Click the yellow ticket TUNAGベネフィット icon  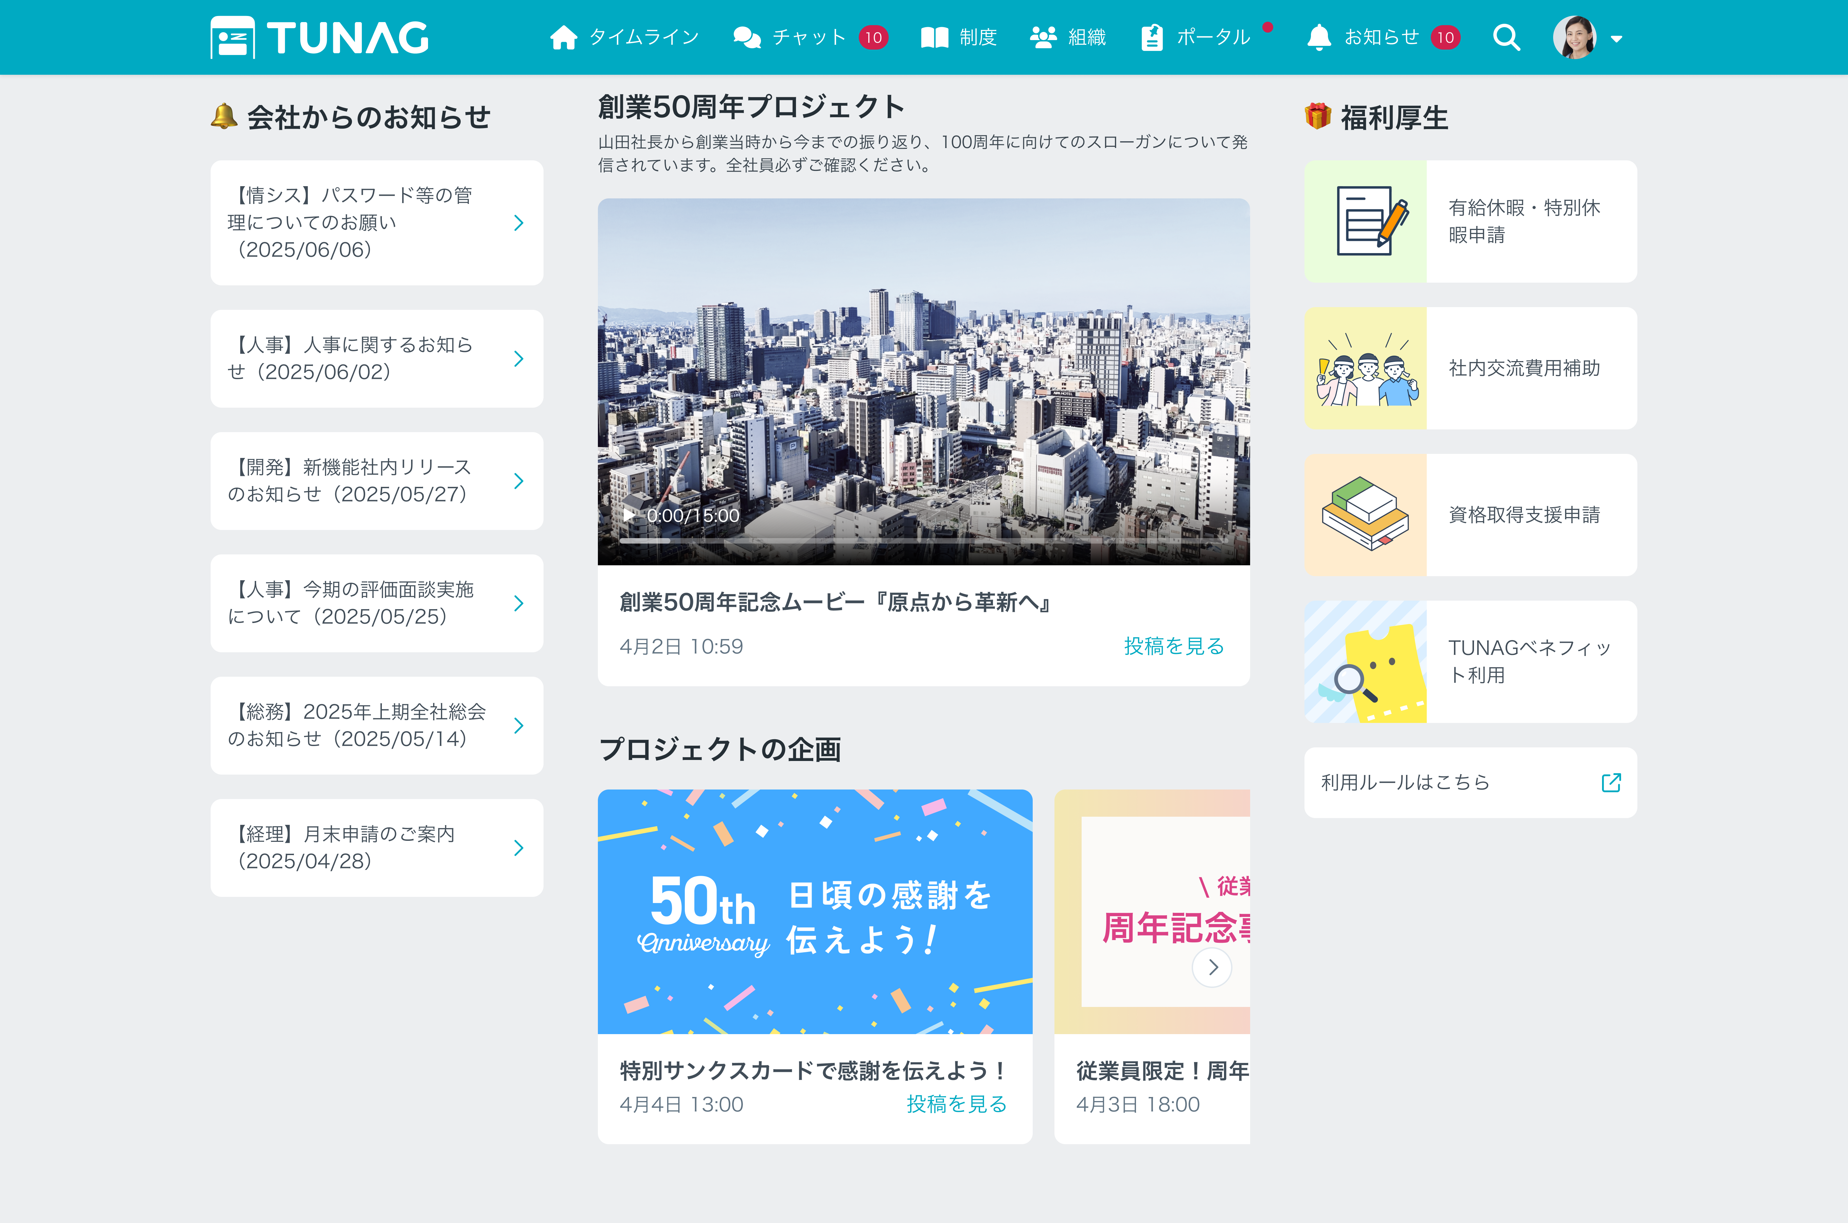tap(1365, 661)
